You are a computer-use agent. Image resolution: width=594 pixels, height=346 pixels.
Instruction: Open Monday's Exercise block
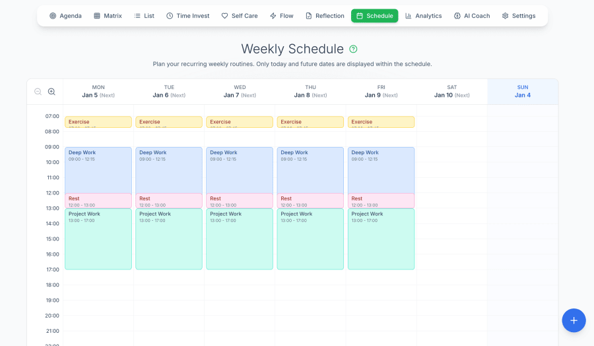click(x=98, y=122)
